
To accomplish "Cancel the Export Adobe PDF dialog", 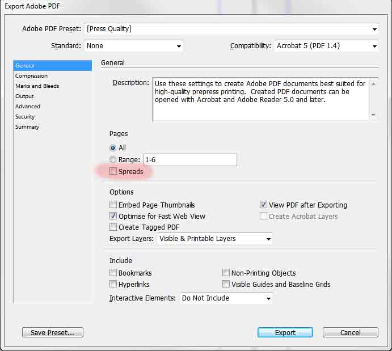I will [x=350, y=332].
